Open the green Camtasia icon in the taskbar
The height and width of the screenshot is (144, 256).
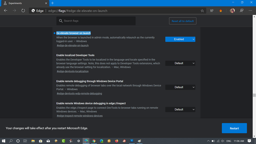click(x=63, y=141)
